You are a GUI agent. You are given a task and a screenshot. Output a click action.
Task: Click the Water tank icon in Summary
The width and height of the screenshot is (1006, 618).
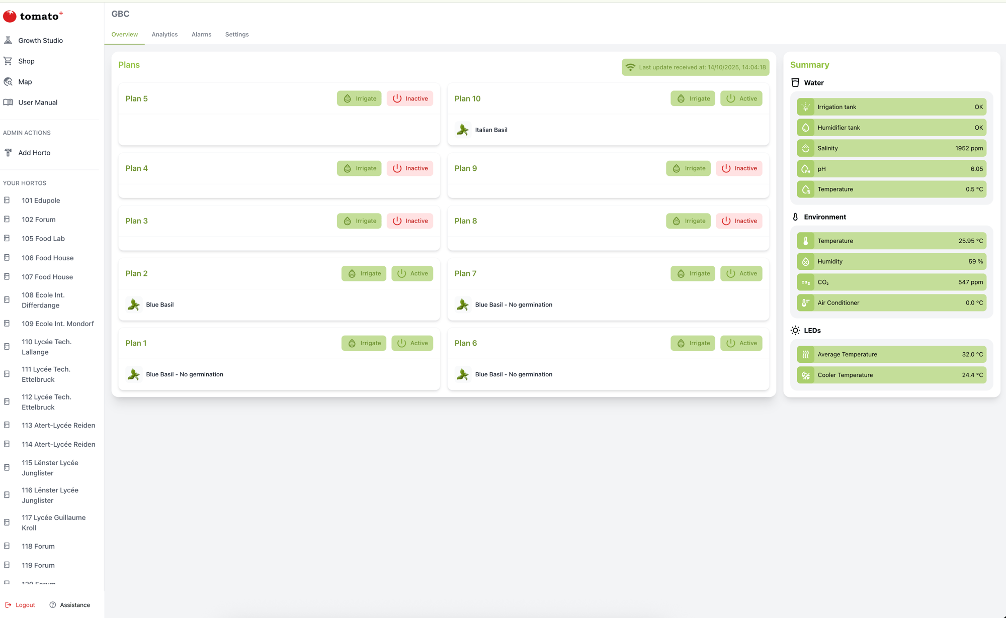click(795, 82)
